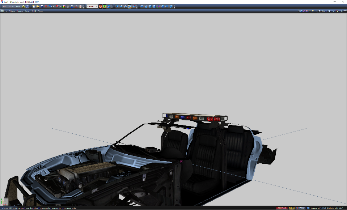Open the Edit menu
Image resolution: width=347 pixels, height=210 pixels.
[x=18, y=7]
